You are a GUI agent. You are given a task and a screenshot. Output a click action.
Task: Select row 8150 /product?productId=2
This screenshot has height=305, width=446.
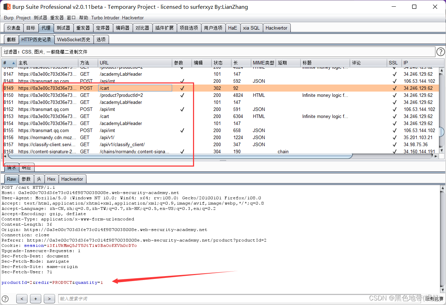coord(221,95)
